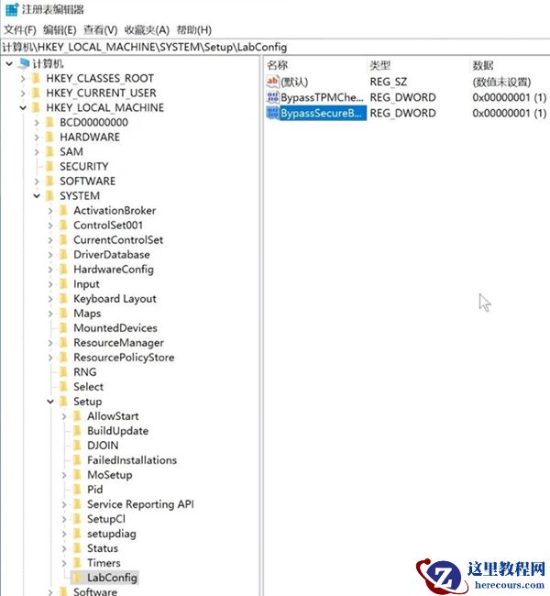Click the HKEY_CURRENT_USER folder icon
This screenshot has width=550, height=596.
pos(36,94)
